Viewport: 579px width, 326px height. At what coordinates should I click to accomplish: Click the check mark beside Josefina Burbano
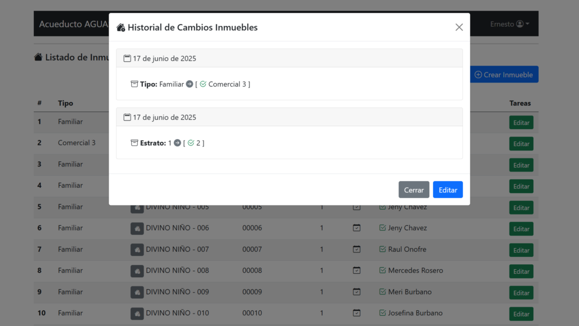point(382,313)
